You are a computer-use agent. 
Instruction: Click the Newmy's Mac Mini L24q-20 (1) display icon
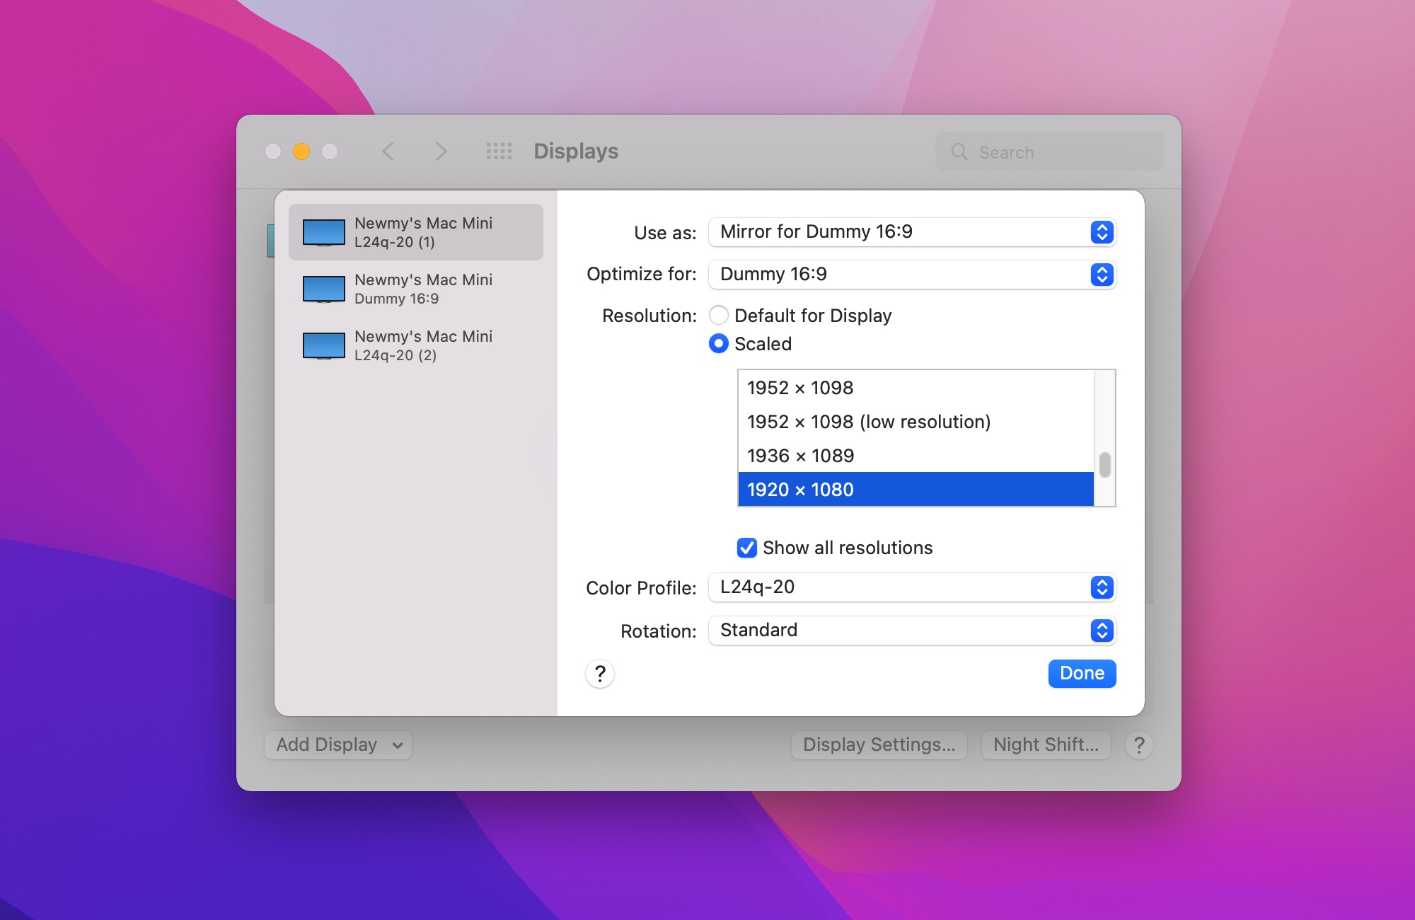tap(324, 229)
